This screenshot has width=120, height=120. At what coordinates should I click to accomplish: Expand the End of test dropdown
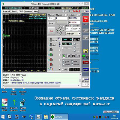coord(73,34)
